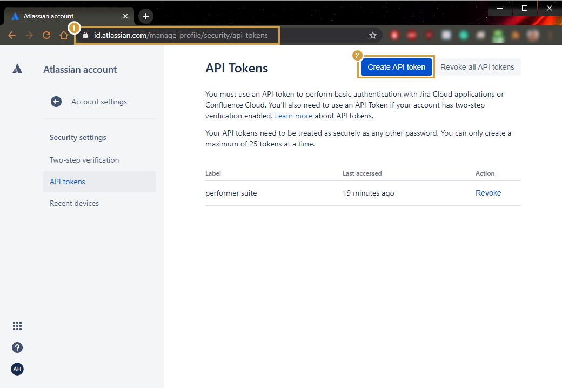This screenshot has height=388, width=562.
Task: Reload the page using the refresh icon
Action: pyautogui.click(x=46, y=35)
